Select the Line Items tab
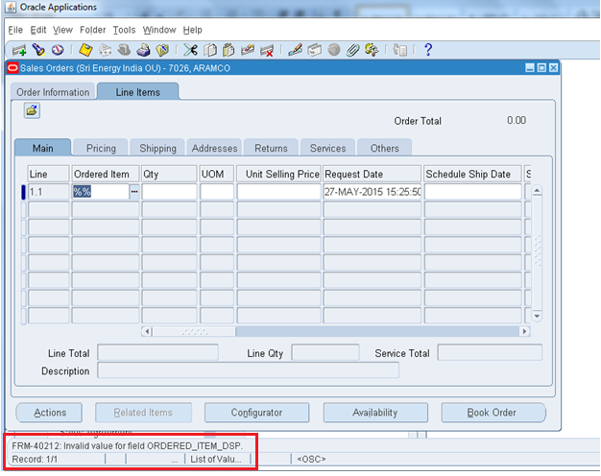Screen dimensions: 601x476 (x=138, y=92)
